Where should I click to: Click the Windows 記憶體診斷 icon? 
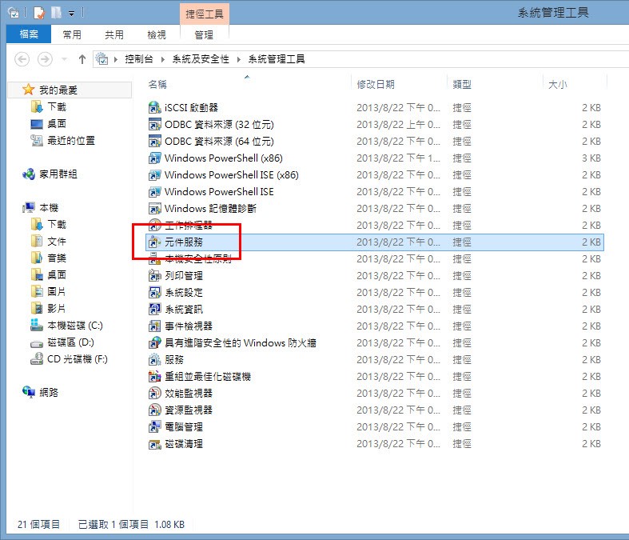155,208
